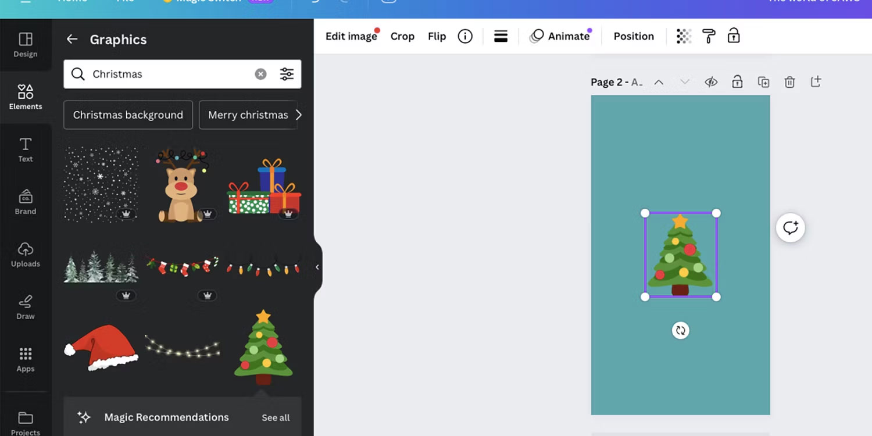Open the Apps panel
This screenshot has height=436, width=872.
[25, 359]
